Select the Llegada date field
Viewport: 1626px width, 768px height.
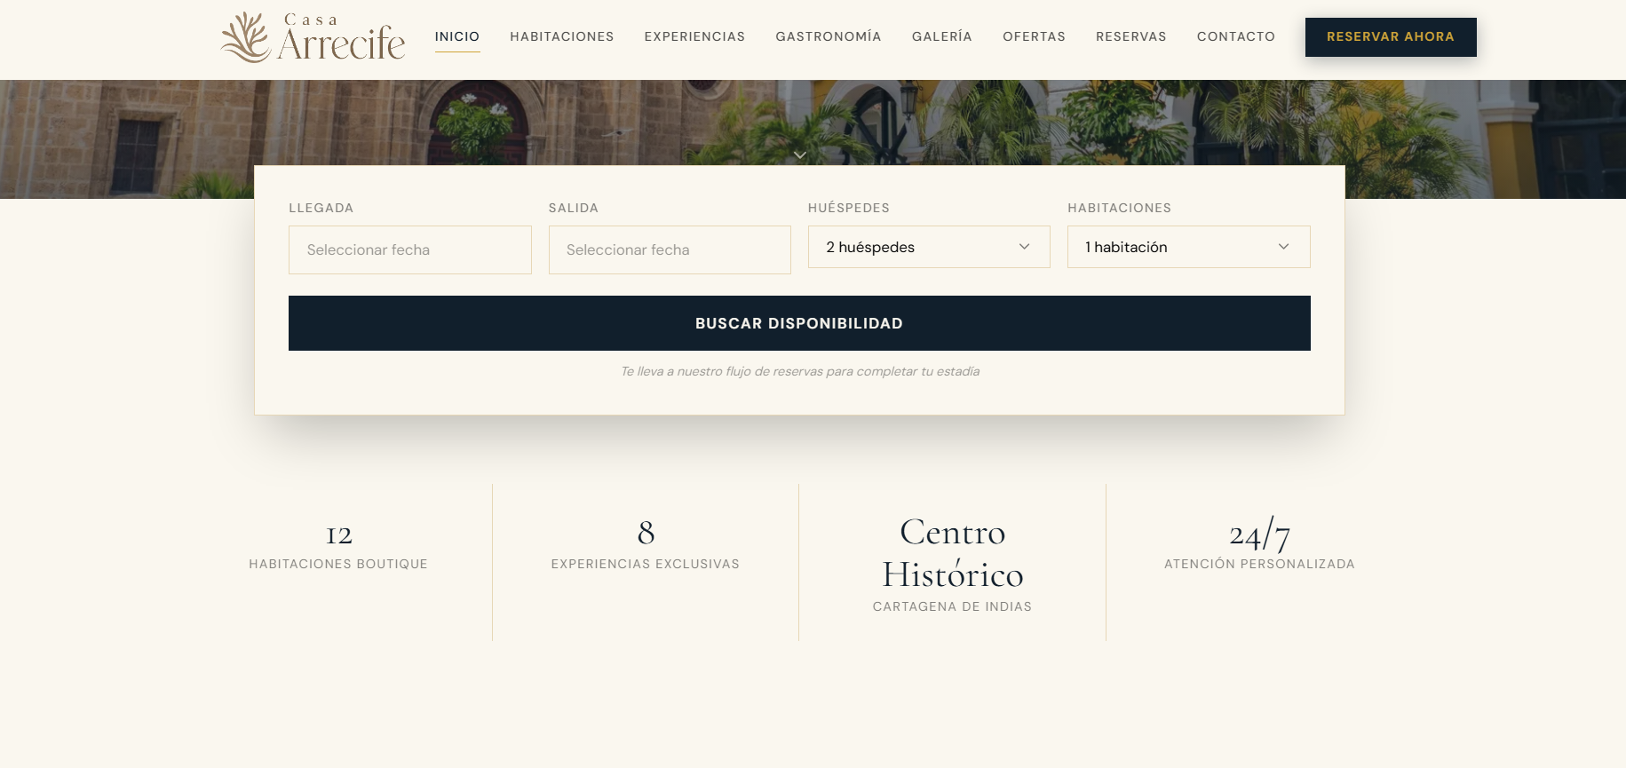410,249
